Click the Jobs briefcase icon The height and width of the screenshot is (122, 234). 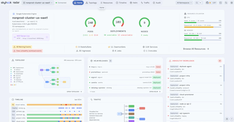113,51
